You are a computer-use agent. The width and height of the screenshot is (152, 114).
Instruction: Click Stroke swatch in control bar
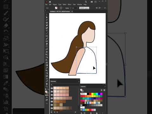tap(61, 8)
